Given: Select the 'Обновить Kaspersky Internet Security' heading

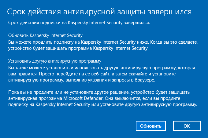Looking at the screenshot, I should pos(46,35).
